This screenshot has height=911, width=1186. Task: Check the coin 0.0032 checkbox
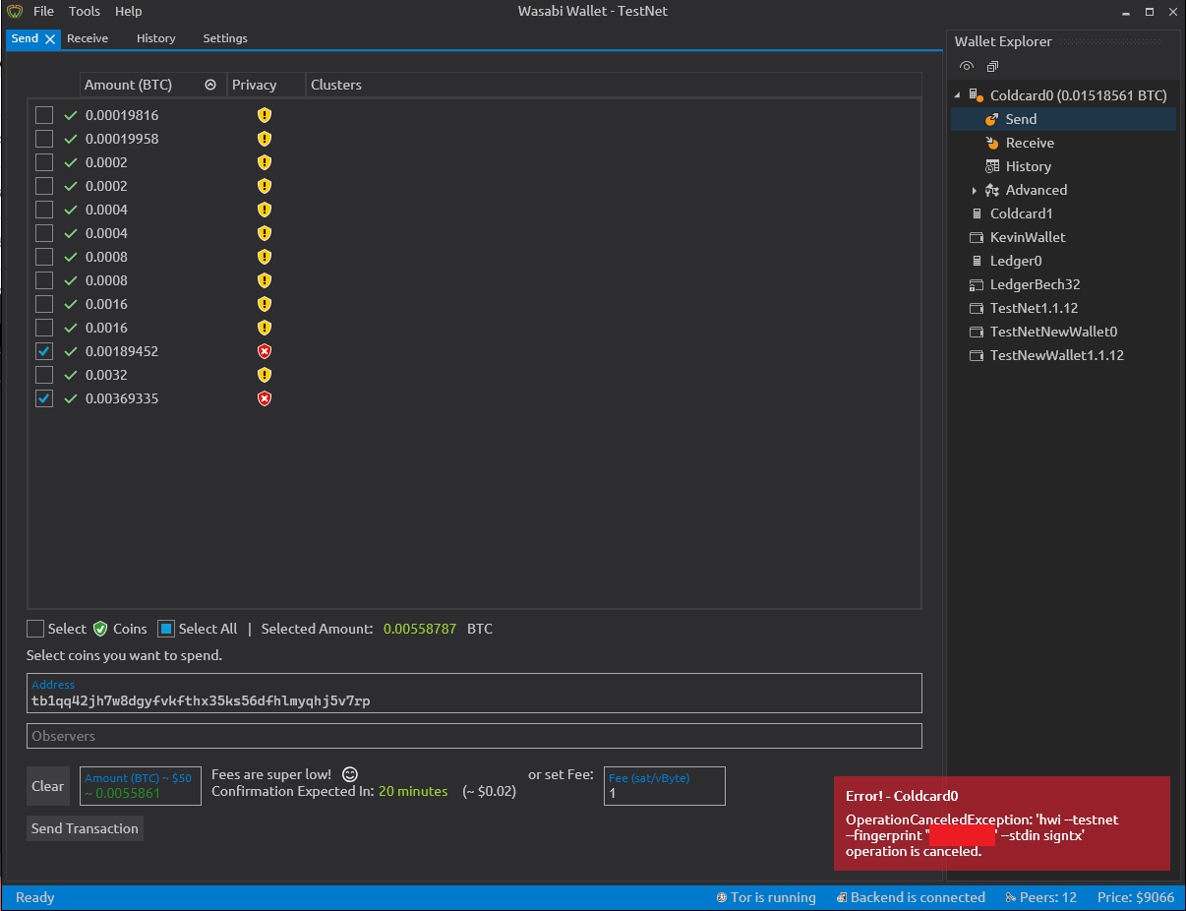click(44, 375)
